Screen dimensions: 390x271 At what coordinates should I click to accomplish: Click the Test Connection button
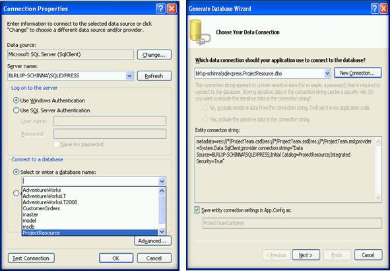pyautogui.click(x=31, y=258)
